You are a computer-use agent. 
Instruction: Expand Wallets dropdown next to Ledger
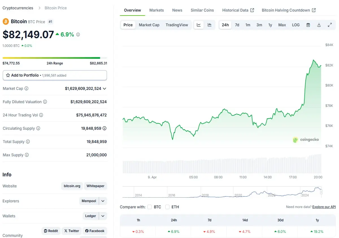103,216
